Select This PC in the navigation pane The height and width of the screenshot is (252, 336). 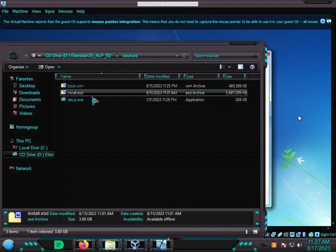click(x=23, y=141)
